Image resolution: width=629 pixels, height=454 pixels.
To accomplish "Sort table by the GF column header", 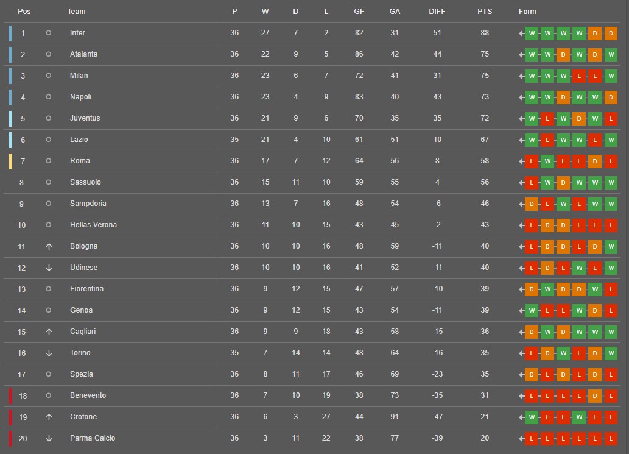I will coord(359,12).
